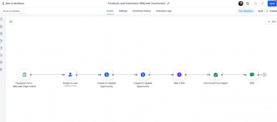Image resolution: width=277 pixels, height=122 pixels.
Task: Open the history clock sidebar icon
Action: pyautogui.click(x=1, y=62)
